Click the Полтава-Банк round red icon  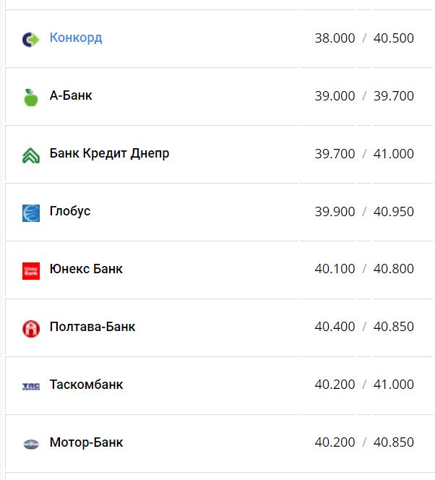[x=31, y=328]
